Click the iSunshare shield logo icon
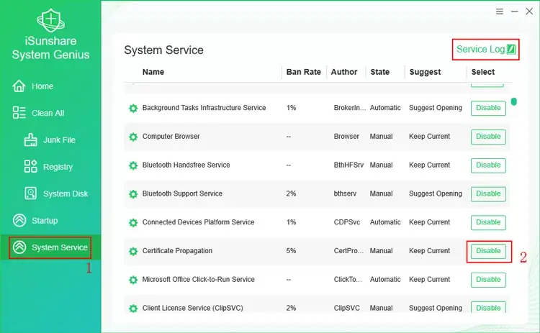The width and height of the screenshot is (540, 333). [x=50, y=20]
